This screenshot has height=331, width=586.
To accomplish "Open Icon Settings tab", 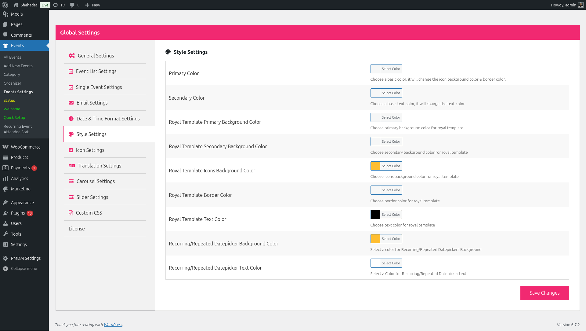I will [105, 150].
